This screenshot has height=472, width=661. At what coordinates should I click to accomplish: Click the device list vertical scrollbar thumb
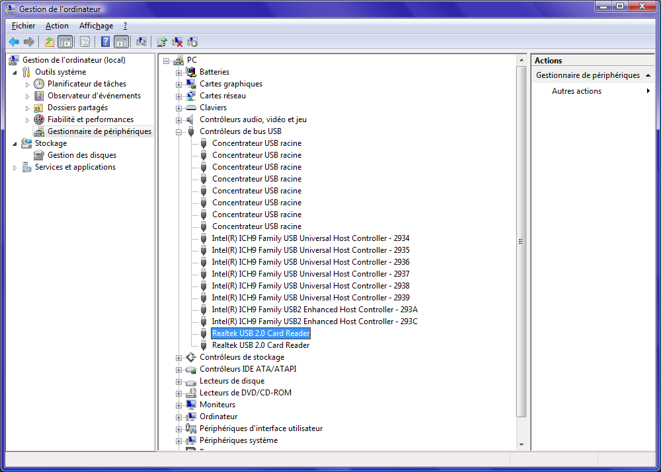522,241
